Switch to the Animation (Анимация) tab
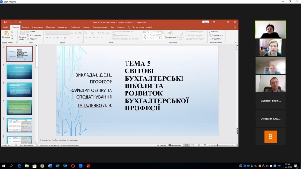 [63, 27]
